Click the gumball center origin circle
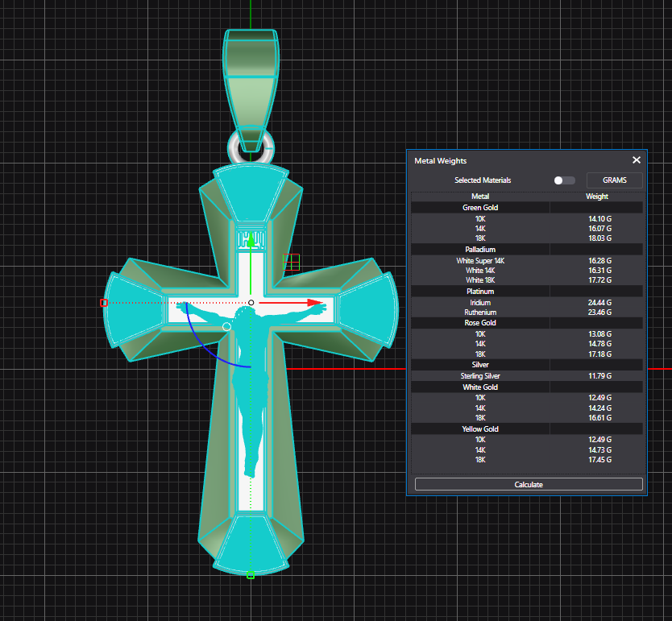Viewport: 672px width, 621px height. (x=251, y=303)
